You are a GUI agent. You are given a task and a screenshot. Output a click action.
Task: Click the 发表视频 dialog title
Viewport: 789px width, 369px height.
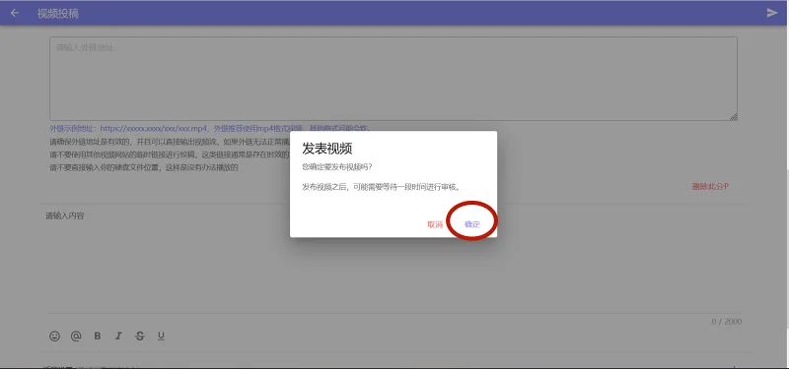click(x=326, y=149)
